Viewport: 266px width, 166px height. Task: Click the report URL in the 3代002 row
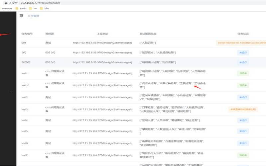pyautogui.click(x=102, y=62)
